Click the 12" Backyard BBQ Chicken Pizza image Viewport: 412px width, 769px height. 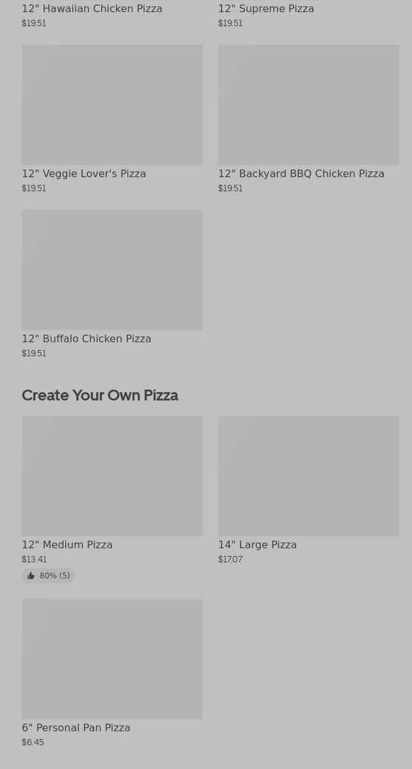(x=308, y=104)
